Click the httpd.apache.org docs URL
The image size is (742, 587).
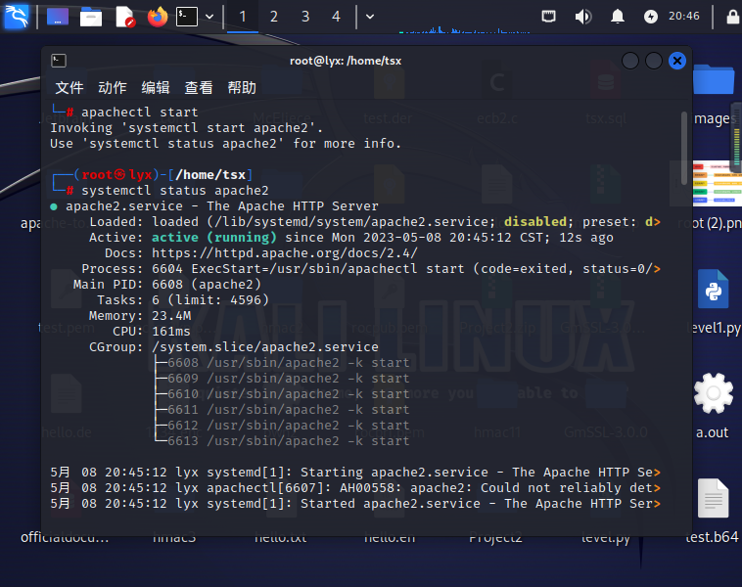point(285,253)
